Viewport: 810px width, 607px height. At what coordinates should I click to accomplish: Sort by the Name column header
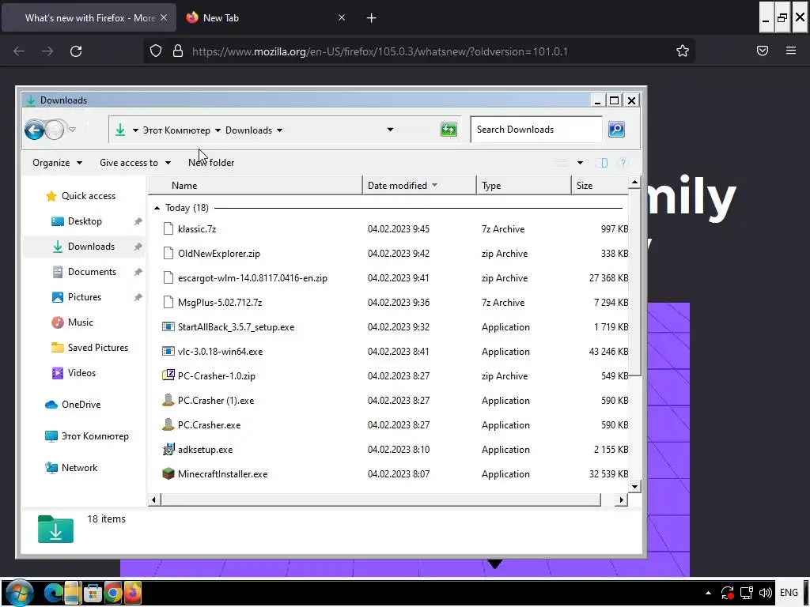(x=255, y=185)
